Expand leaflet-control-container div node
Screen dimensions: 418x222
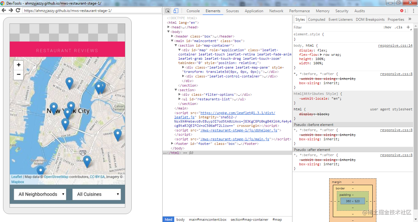[183, 76]
